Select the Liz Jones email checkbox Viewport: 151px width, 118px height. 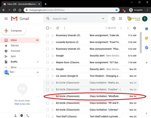pos(47,76)
